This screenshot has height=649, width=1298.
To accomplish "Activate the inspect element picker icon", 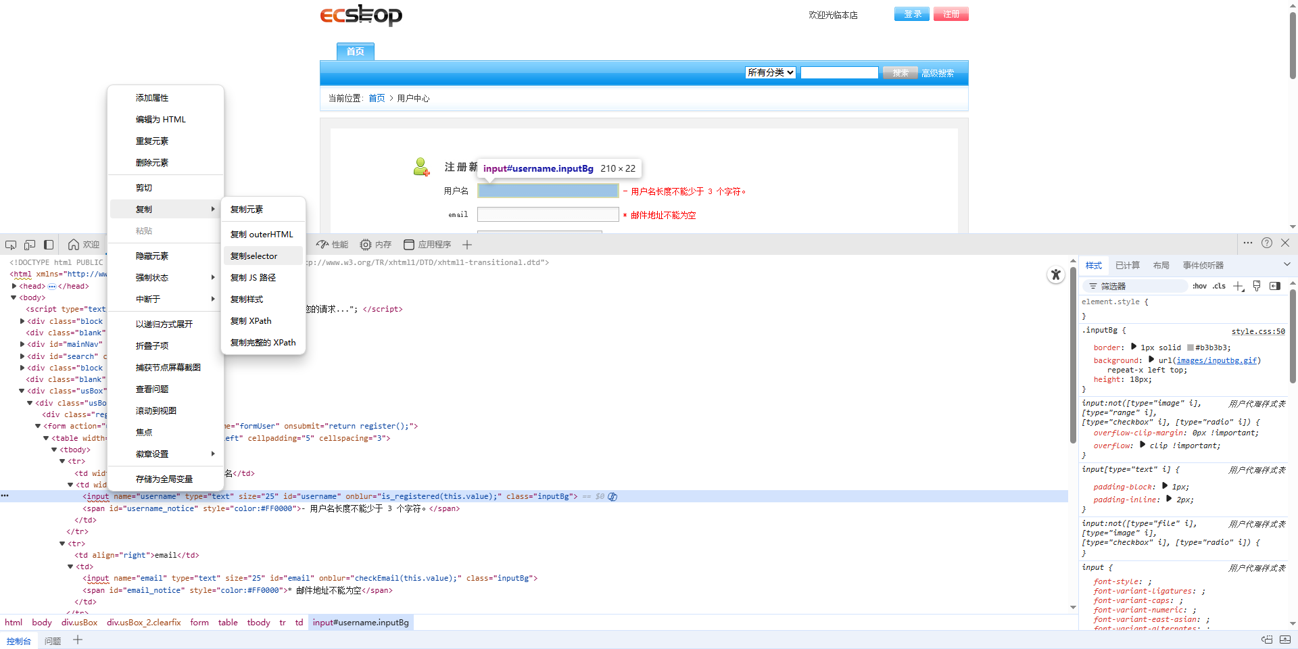I will coord(11,245).
